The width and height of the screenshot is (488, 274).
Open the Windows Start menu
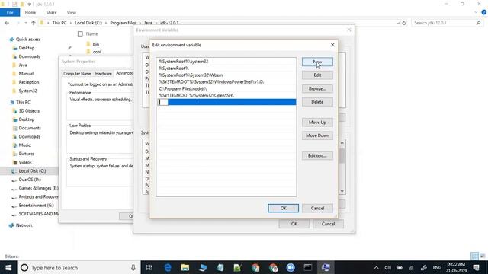click(x=8, y=267)
